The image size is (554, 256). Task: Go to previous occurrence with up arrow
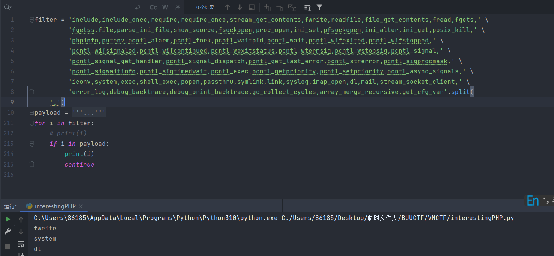click(227, 7)
